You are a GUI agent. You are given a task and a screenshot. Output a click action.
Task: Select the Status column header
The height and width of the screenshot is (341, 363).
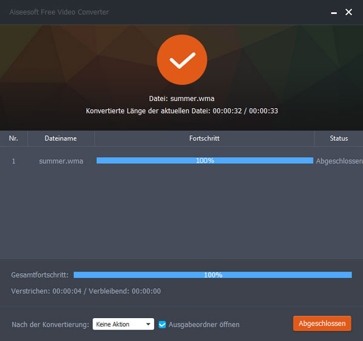[x=339, y=138]
